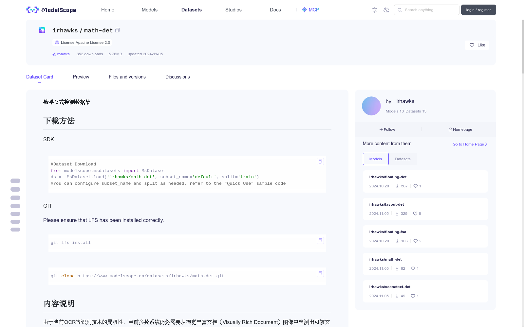Screen dimensions: 524x327
Task: Click the MCP diamond icon
Action: click(x=304, y=10)
